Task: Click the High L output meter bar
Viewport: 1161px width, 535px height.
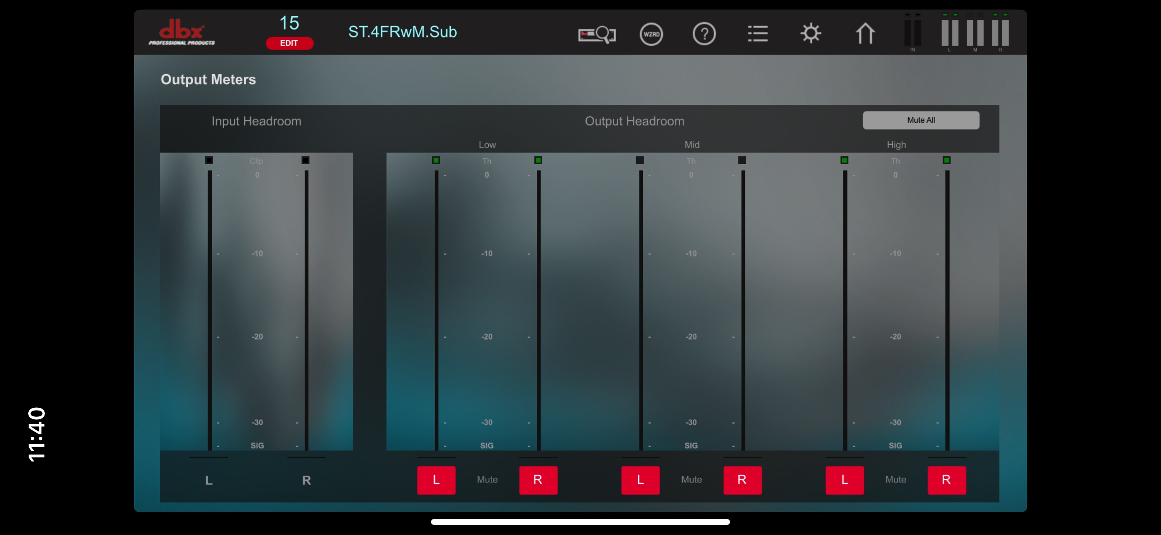Action: tap(845, 310)
